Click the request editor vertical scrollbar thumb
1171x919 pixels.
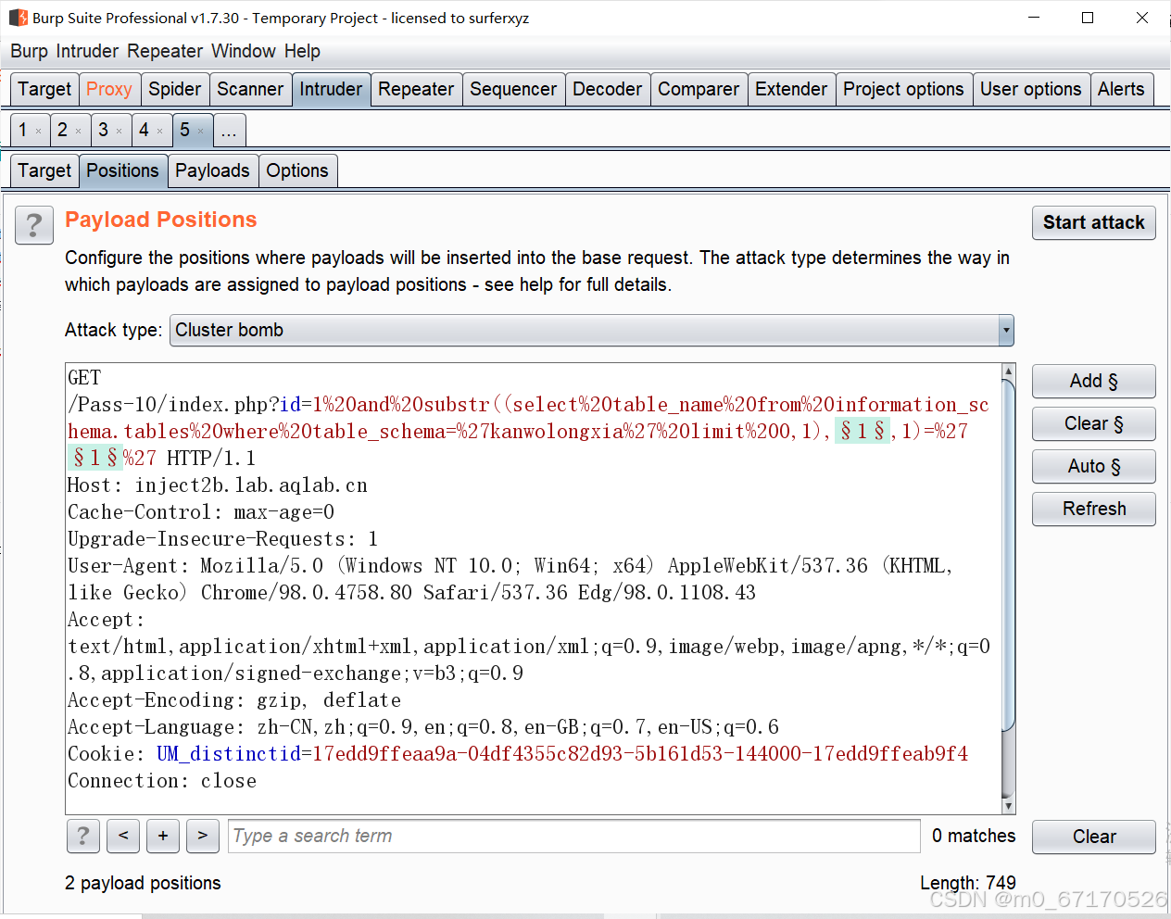[x=1009, y=556]
